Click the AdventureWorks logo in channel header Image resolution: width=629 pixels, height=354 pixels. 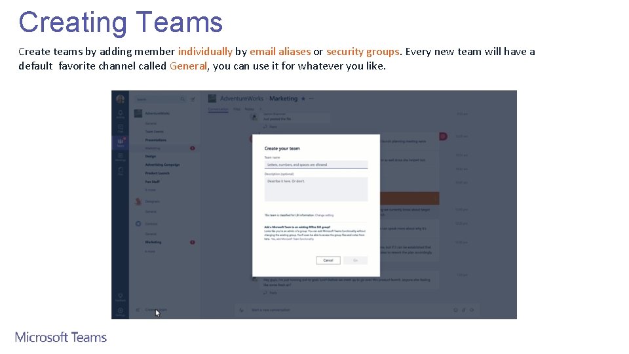(212, 98)
